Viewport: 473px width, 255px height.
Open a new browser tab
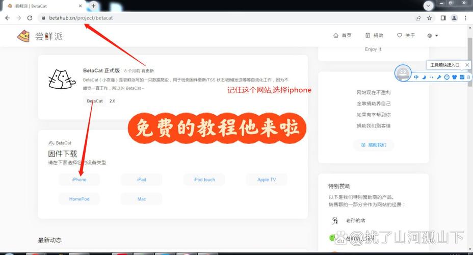point(93,6)
